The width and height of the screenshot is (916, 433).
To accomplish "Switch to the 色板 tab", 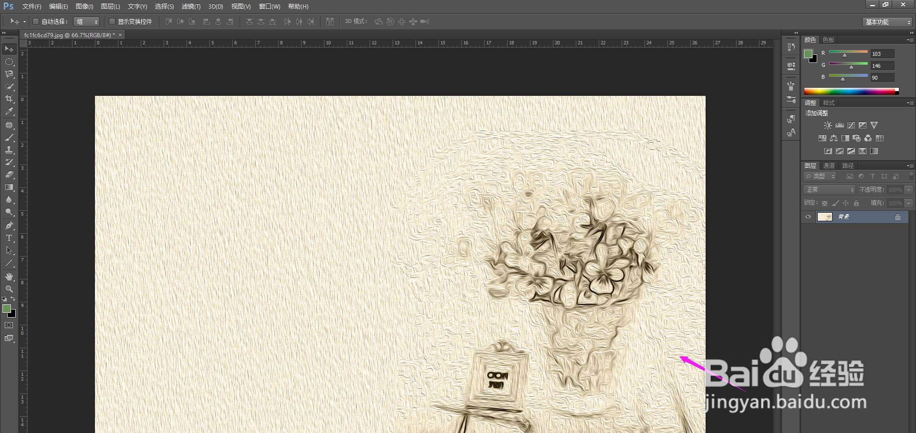I will tap(829, 40).
